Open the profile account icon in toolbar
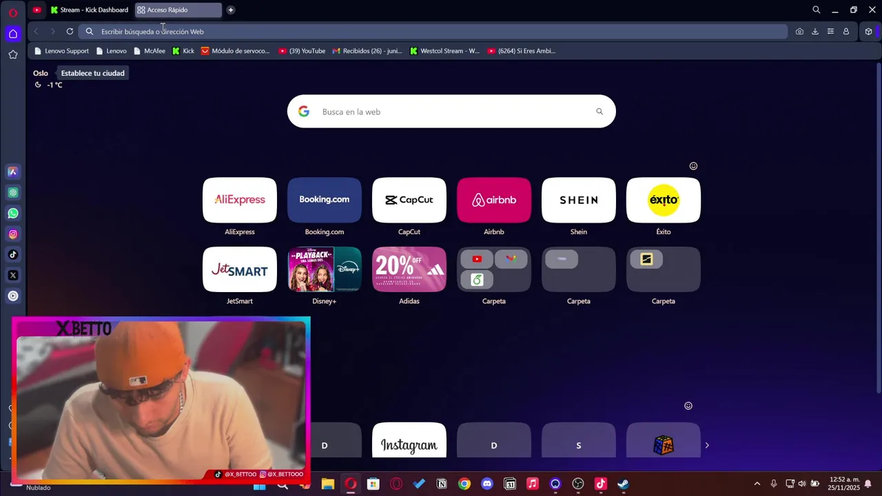The width and height of the screenshot is (882, 496). 846,31
